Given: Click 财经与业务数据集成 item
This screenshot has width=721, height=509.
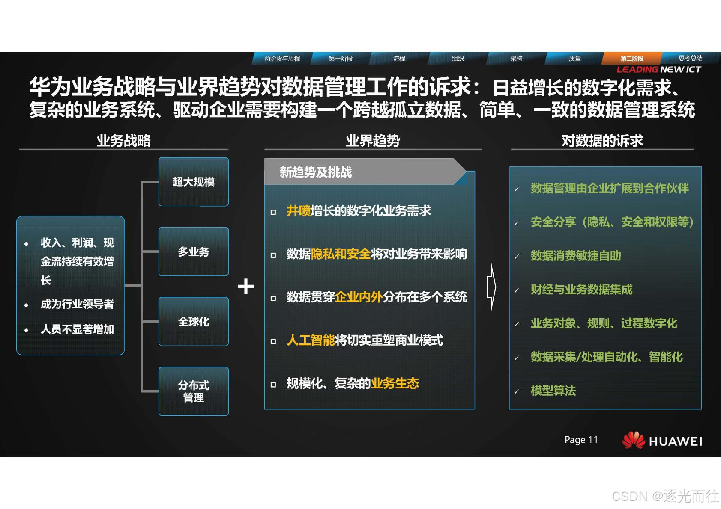Looking at the screenshot, I should [581, 290].
